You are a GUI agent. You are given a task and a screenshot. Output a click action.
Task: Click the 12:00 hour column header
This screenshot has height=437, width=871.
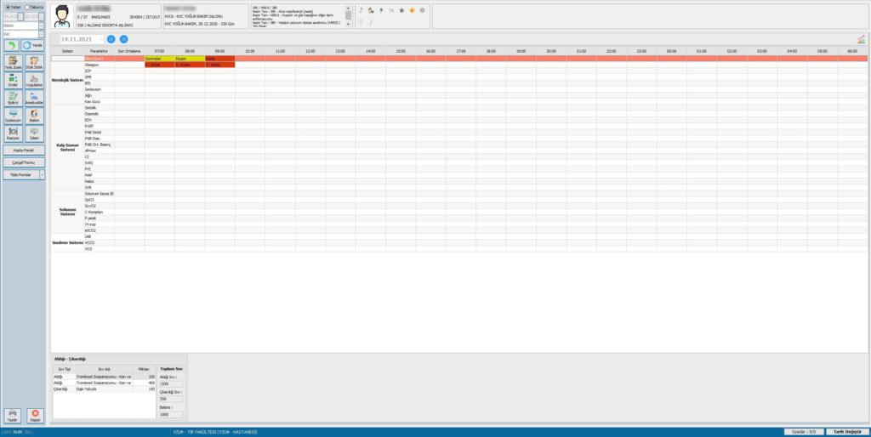(310, 51)
